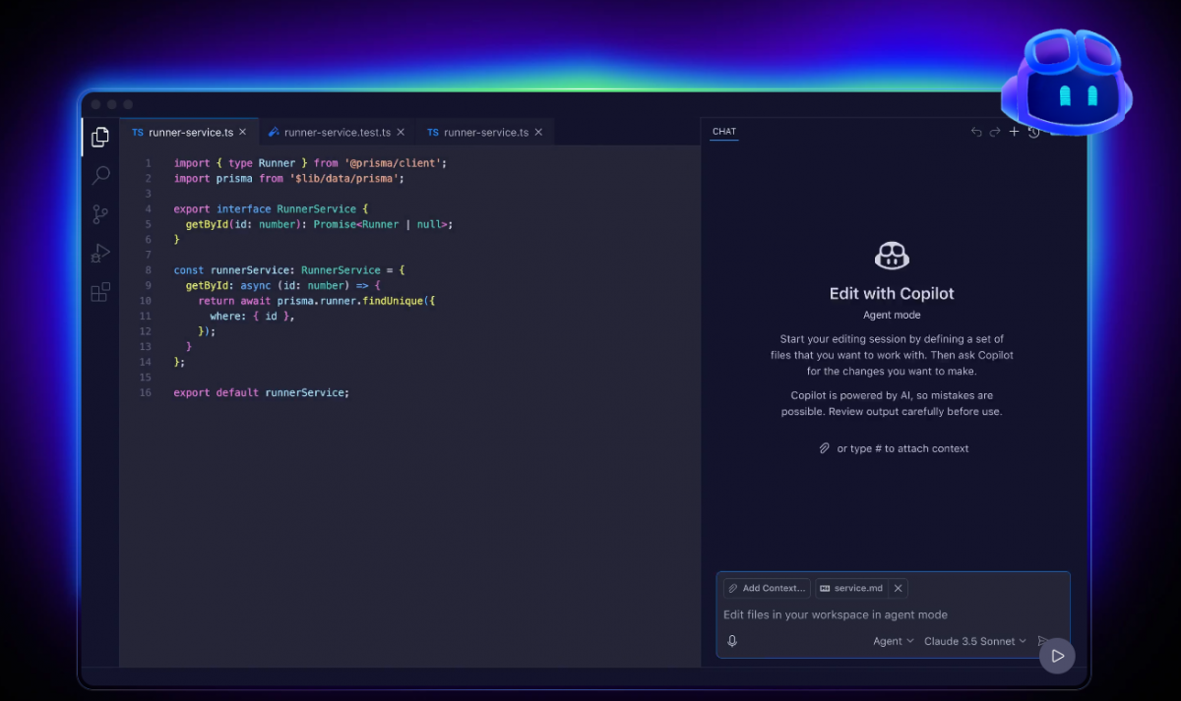Click line number 10 in gutter
Image resolution: width=1181 pixels, height=701 pixels.
click(146, 301)
